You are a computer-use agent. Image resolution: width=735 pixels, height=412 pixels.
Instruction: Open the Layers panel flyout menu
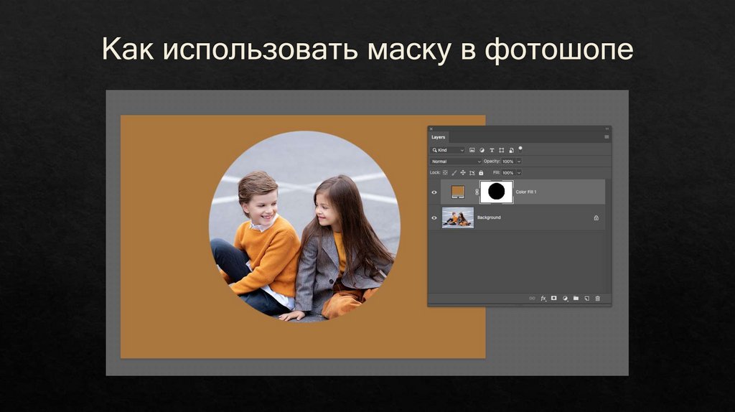point(607,137)
